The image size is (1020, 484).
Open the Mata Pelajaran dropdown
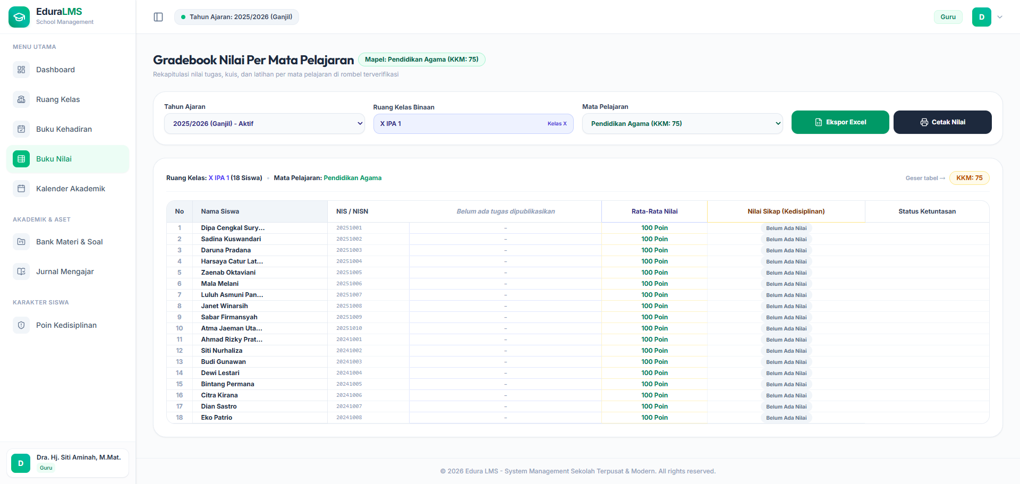683,123
